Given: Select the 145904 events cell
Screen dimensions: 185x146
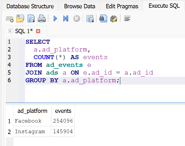Looking at the screenshot, I should 63,132.
